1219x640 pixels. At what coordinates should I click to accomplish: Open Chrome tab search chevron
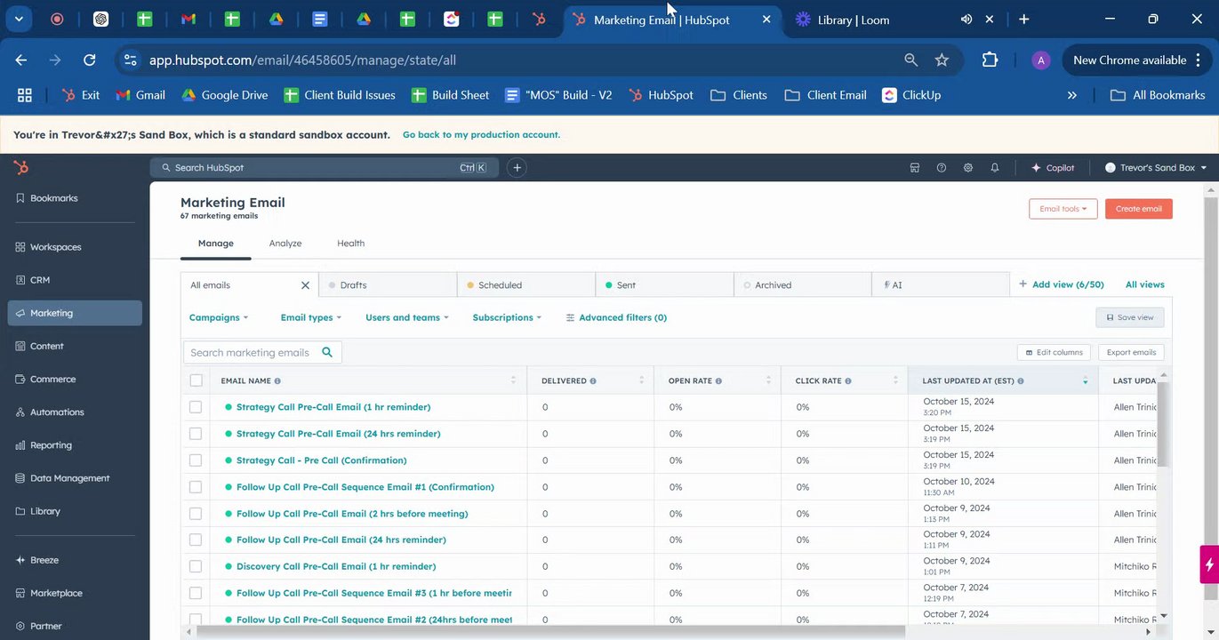pos(19,19)
